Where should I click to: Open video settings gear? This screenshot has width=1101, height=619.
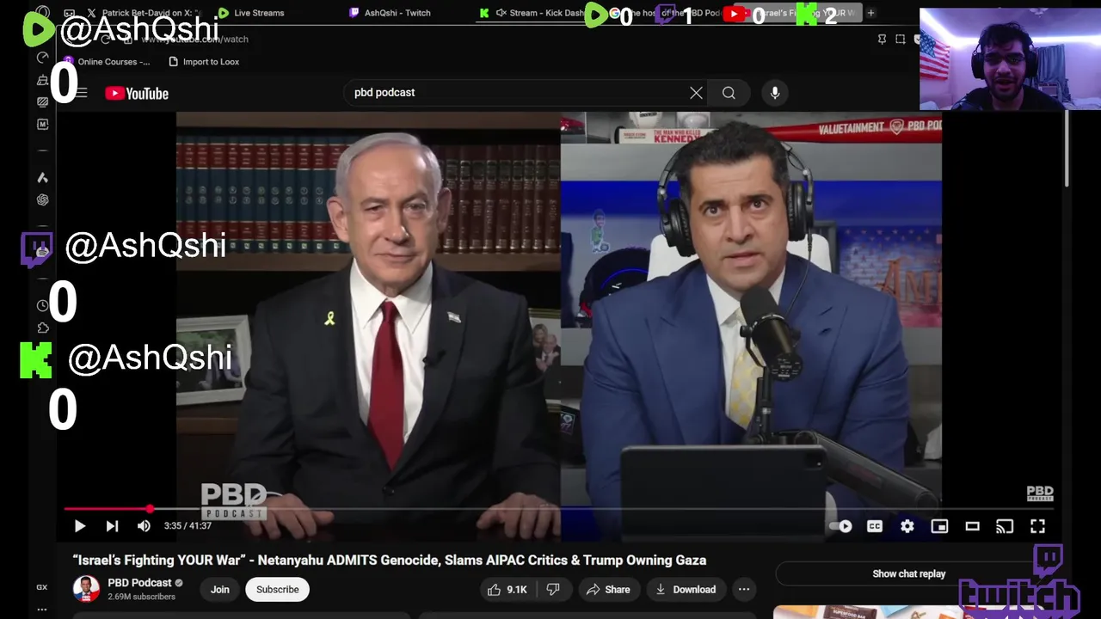point(907,526)
